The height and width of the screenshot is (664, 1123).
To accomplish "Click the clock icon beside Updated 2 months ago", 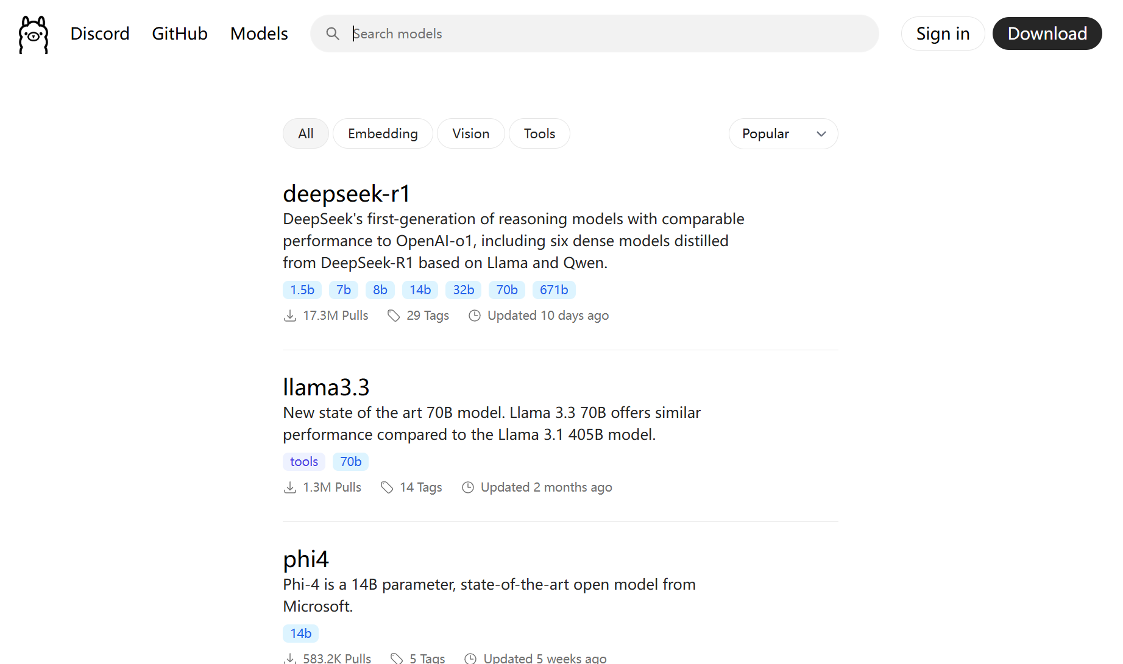I will (x=468, y=487).
